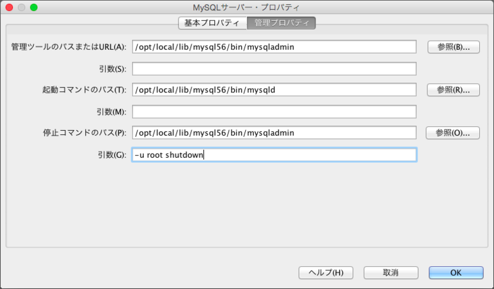Screen dimensions: 494x289
Task: Click the 管理ツールのパスまたはURL(A) field
Action: click(274, 47)
